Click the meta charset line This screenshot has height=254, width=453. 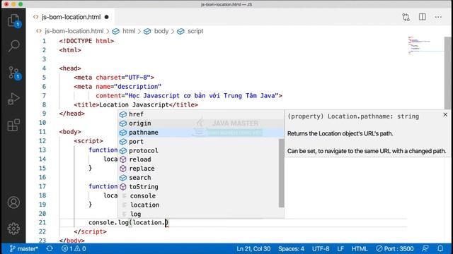(x=114, y=78)
